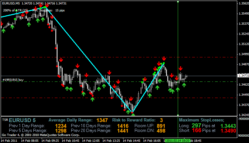Click the '14 Feb 09:25' time axis label
Image resolution: width=249 pixels, height=143 pixels.
coord(50,141)
